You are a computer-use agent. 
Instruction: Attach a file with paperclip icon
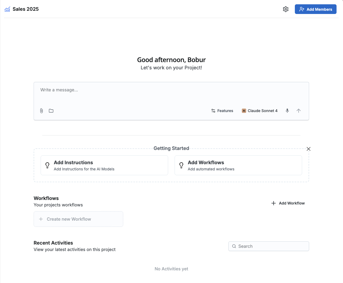[41, 111]
